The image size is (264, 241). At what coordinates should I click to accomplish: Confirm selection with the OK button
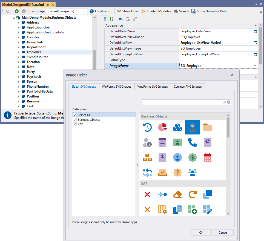coord(201,232)
